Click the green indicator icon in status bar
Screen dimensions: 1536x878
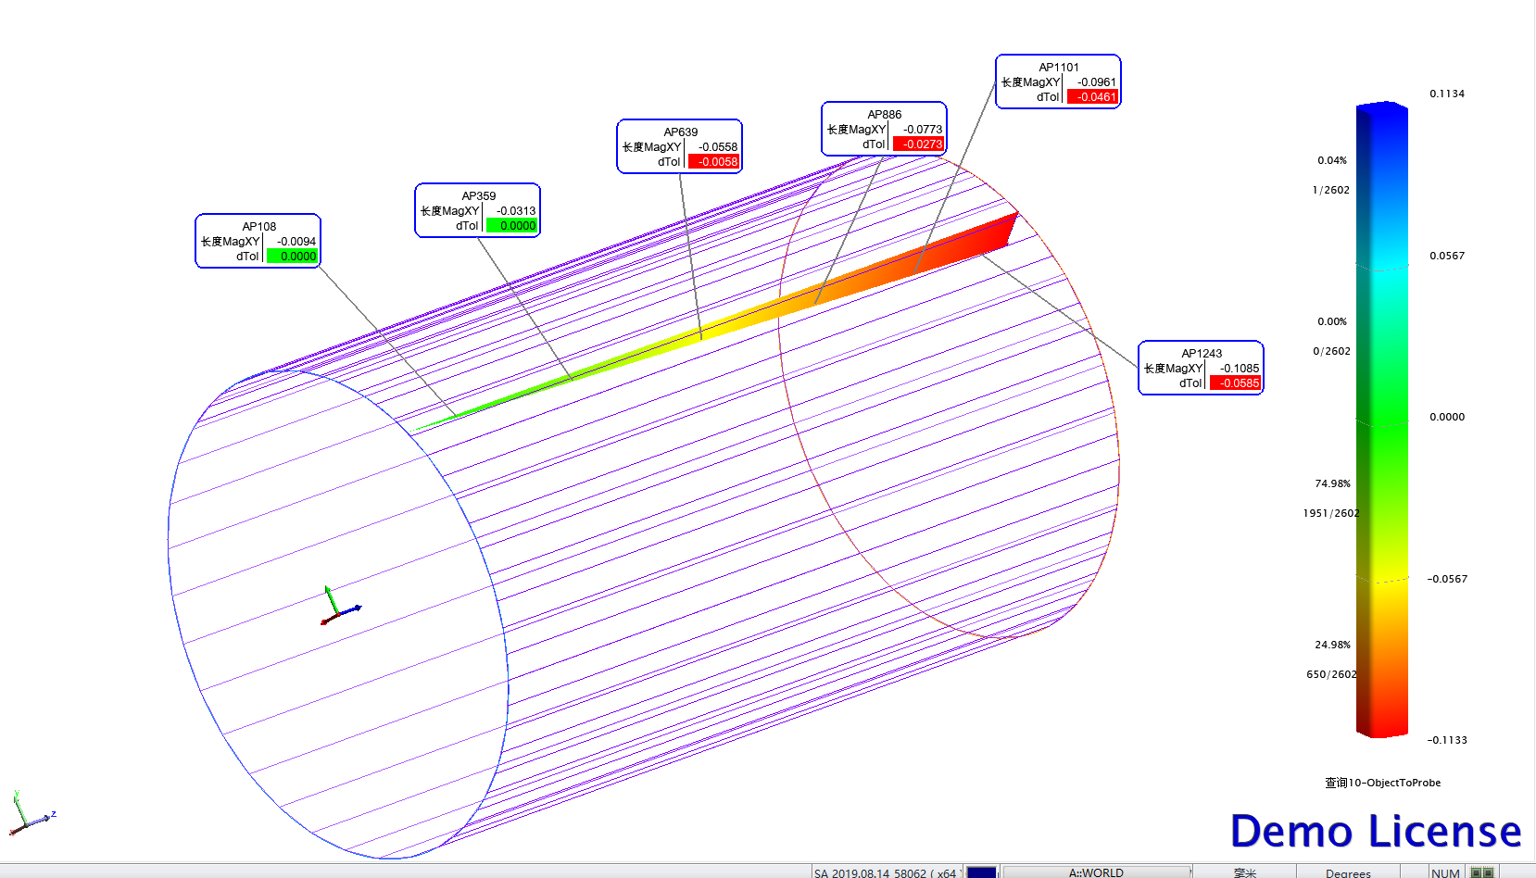pos(1482,872)
